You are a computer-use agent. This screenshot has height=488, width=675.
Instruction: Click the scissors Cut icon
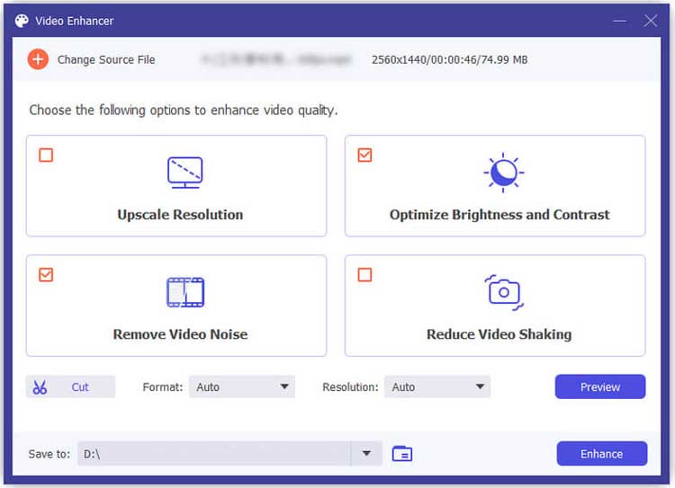[x=40, y=387]
